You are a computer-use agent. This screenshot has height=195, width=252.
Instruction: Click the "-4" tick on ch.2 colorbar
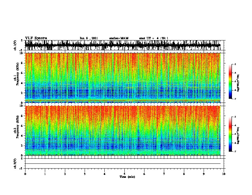pyautogui.click(x=235, y=126)
